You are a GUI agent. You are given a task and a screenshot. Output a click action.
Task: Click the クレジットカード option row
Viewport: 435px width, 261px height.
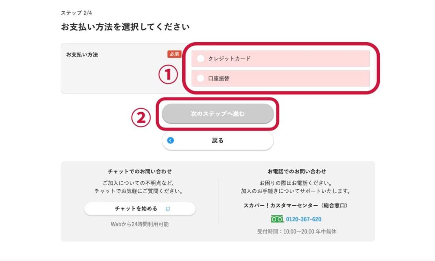[x=281, y=59]
